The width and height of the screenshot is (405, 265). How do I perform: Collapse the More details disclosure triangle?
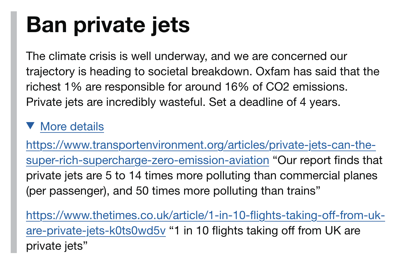pyautogui.click(x=31, y=126)
